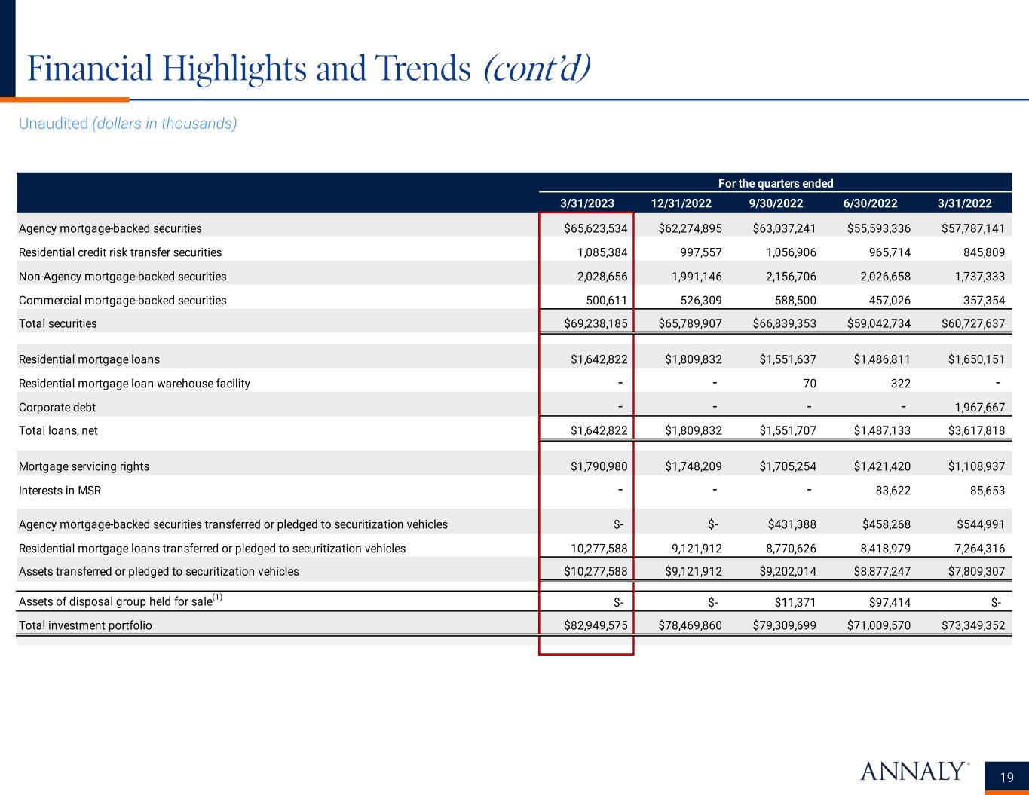
Task: Select the 'Residential mortgage loans' row label
Action: [89, 359]
